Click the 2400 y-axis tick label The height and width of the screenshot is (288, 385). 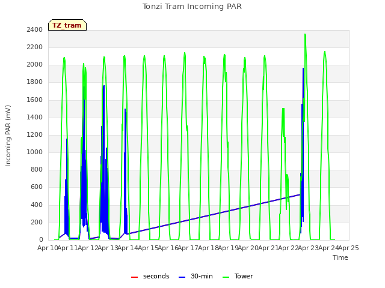click(35, 29)
